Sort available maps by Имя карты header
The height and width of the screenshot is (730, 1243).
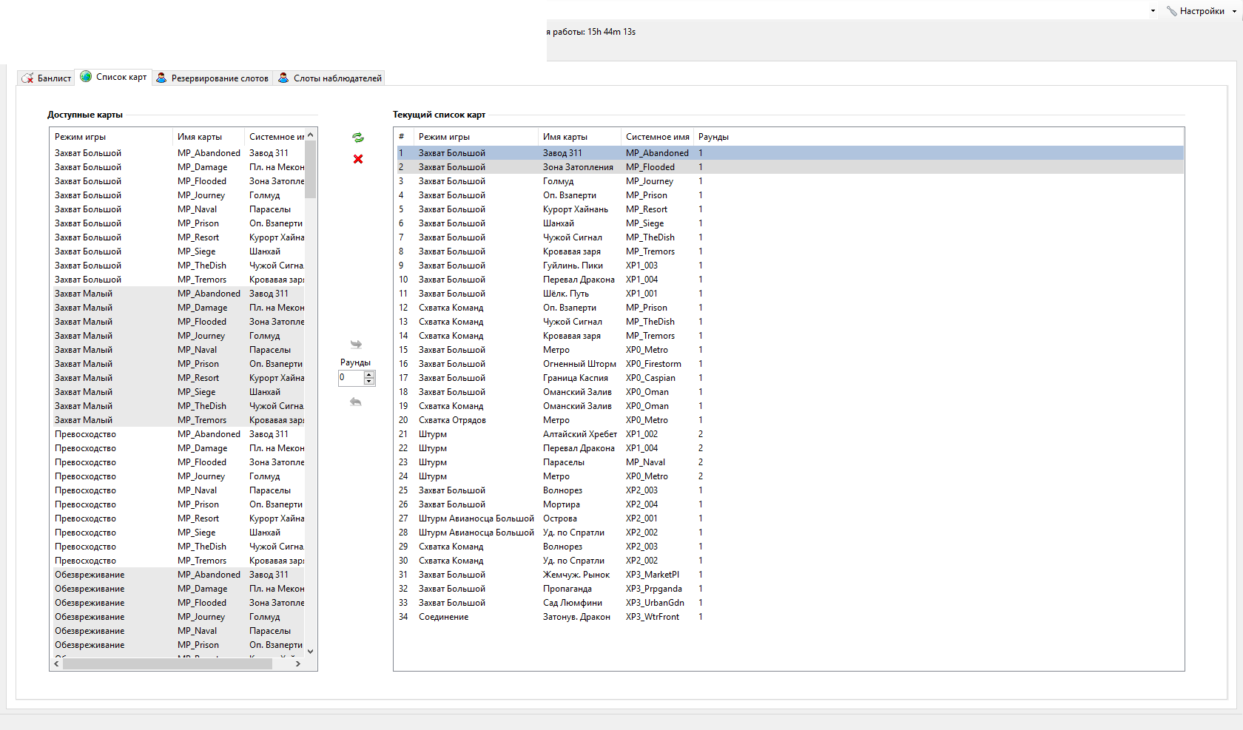coord(209,137)
